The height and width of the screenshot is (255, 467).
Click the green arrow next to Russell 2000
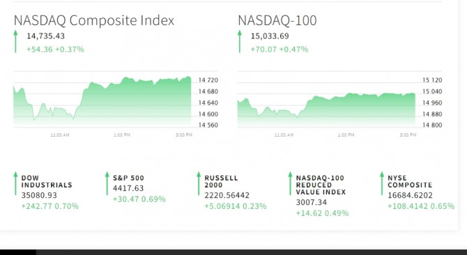coord(199,184)
